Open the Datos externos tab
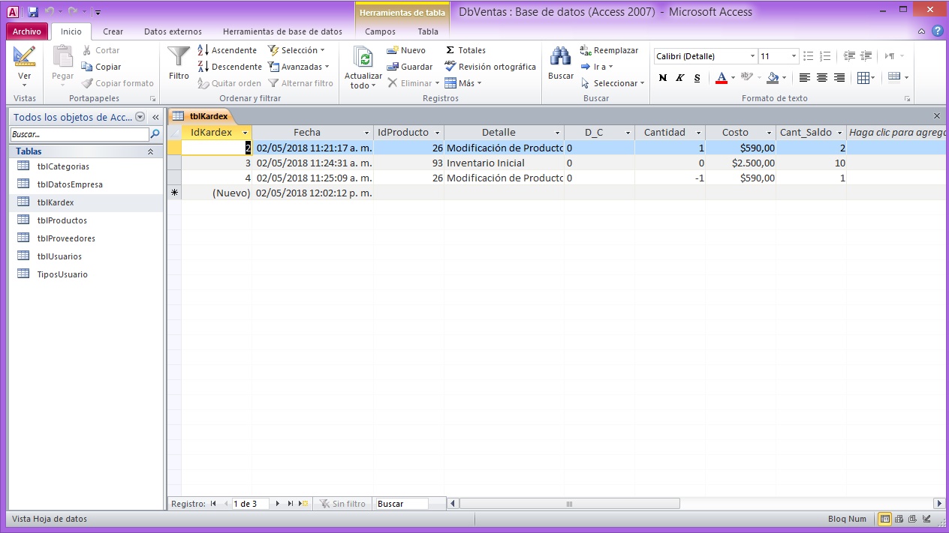The image size is (949, 533). pos(173,31)
